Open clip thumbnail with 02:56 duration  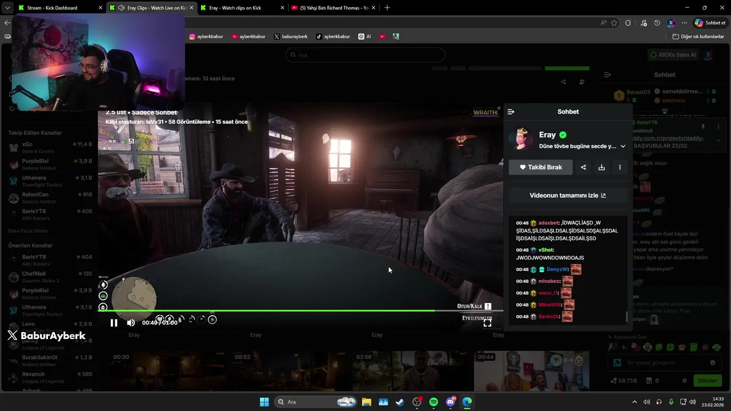pos(411,371)
